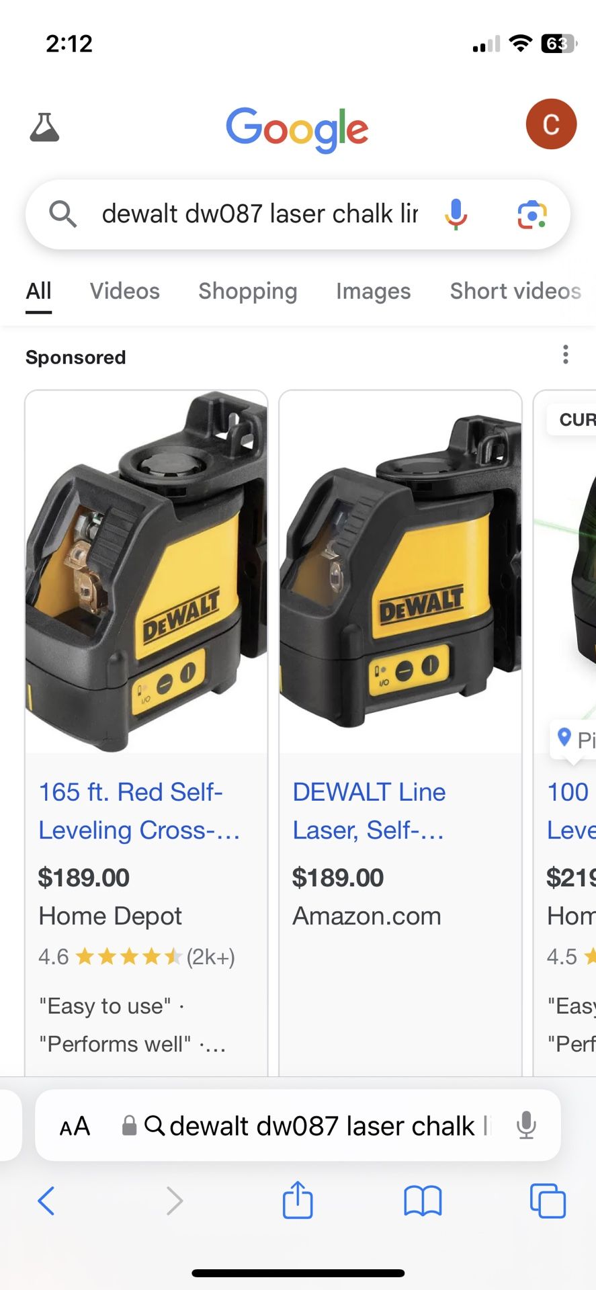Open the 165 ft. Red Self-Leveling listing

pyautogui.click(x=139, y=811)
